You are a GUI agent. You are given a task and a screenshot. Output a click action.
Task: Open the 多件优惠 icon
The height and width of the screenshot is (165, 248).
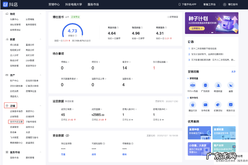pos(205,105)
